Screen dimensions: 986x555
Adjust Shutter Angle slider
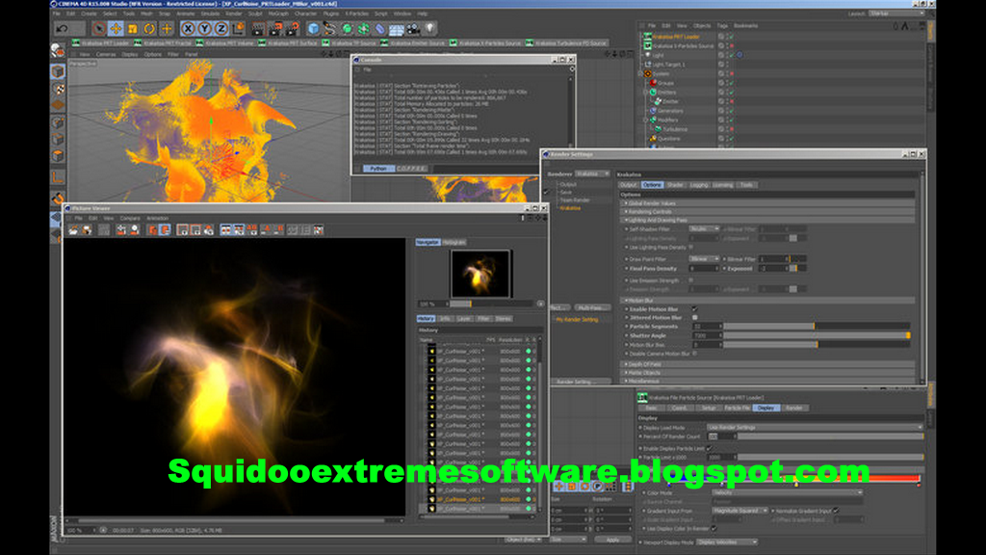click(816, 335)
